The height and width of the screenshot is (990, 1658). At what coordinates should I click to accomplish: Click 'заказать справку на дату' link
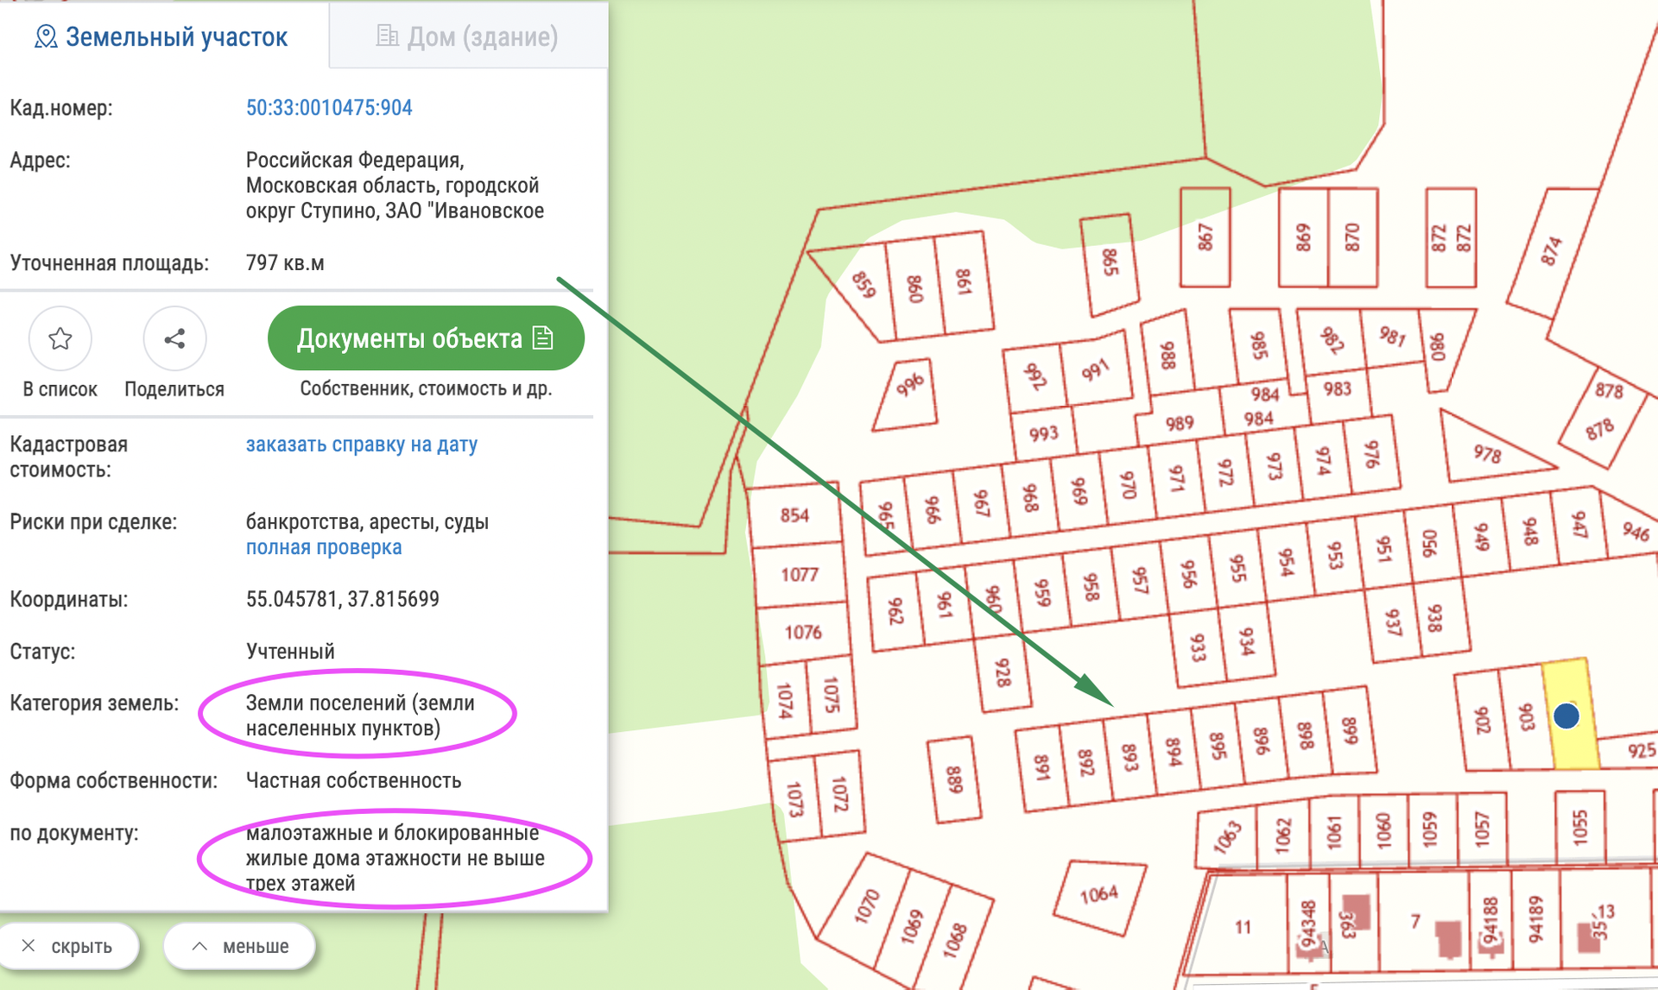pos(361,445)
